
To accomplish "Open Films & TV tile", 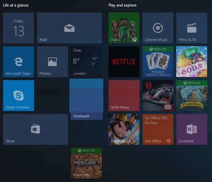I will point(192,28).
